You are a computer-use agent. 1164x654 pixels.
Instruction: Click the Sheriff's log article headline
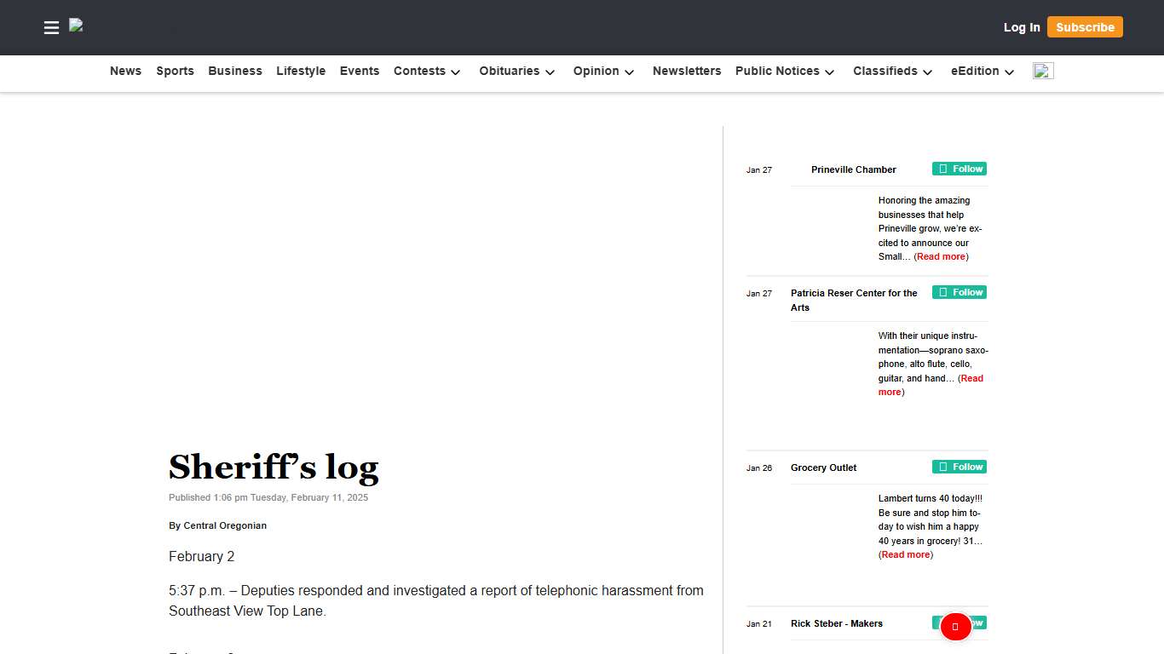(274, 467)
